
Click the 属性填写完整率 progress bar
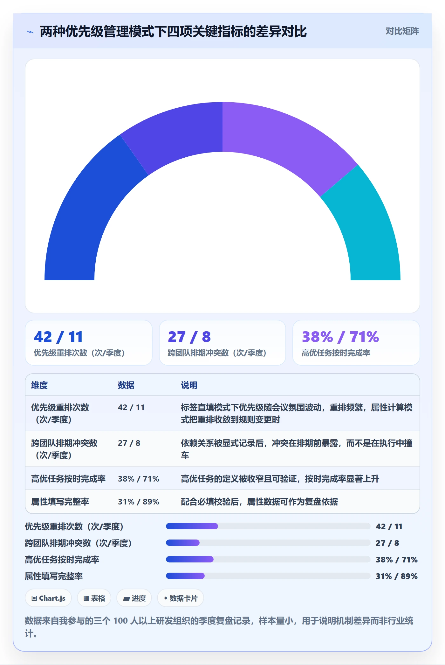coord(268,576)
